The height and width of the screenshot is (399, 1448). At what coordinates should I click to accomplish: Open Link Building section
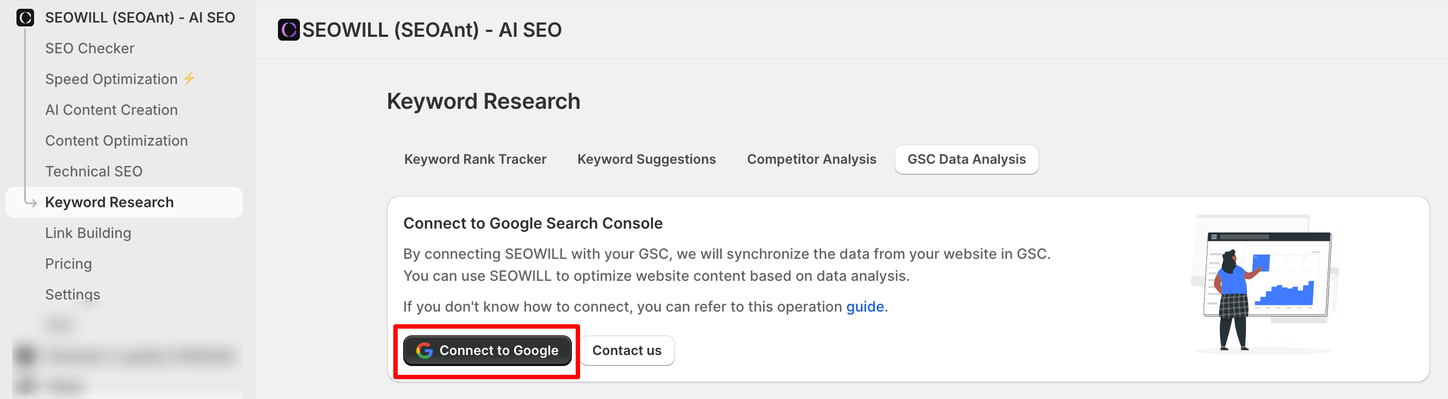click(88, 233)
